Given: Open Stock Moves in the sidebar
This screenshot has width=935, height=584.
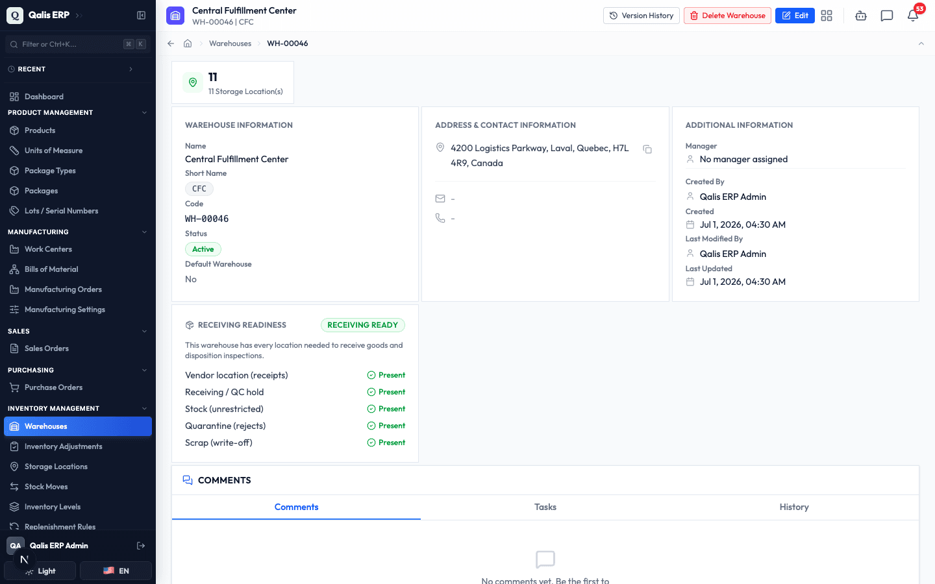Looking at the screenshot, I should tap(77, 487).
